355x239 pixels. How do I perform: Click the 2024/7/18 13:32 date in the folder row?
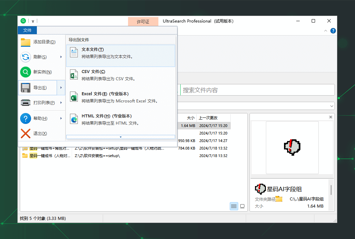click(213, 156)
